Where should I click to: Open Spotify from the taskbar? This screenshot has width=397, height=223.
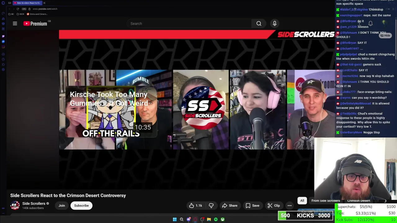[x=216, y=220]
